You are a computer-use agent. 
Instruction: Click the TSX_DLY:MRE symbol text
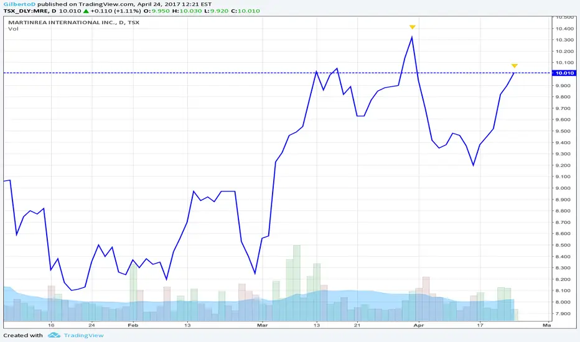(x=26, y=11)
